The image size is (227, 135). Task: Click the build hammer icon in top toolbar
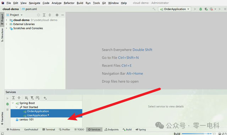[x=154, y=9]
